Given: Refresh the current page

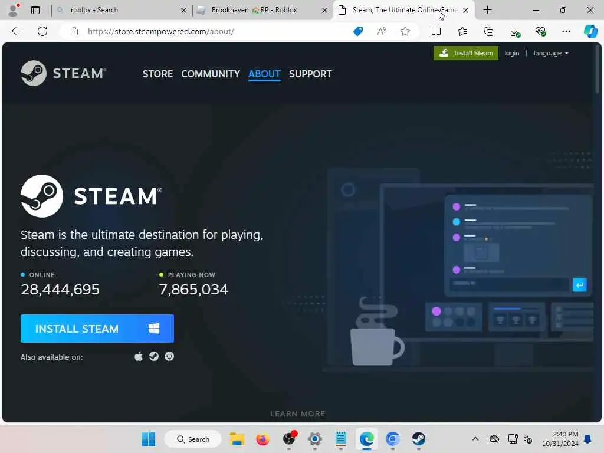Looking at the screenshot, I should pyautogui.click(x=42, y=31).
